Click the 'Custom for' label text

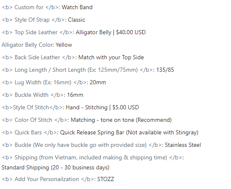(x=29, y=7)
